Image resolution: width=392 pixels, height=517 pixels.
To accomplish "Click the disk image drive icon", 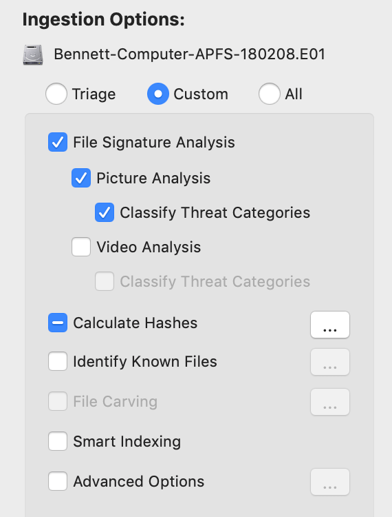I will coord(33,54).
